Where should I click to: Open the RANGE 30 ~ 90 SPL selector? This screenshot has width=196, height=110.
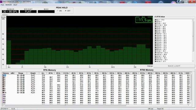(10, 12)
